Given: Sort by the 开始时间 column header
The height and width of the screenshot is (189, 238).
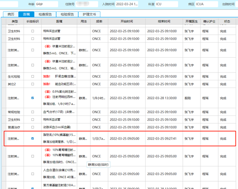Looking at the screenshot, I should (127, 21).
